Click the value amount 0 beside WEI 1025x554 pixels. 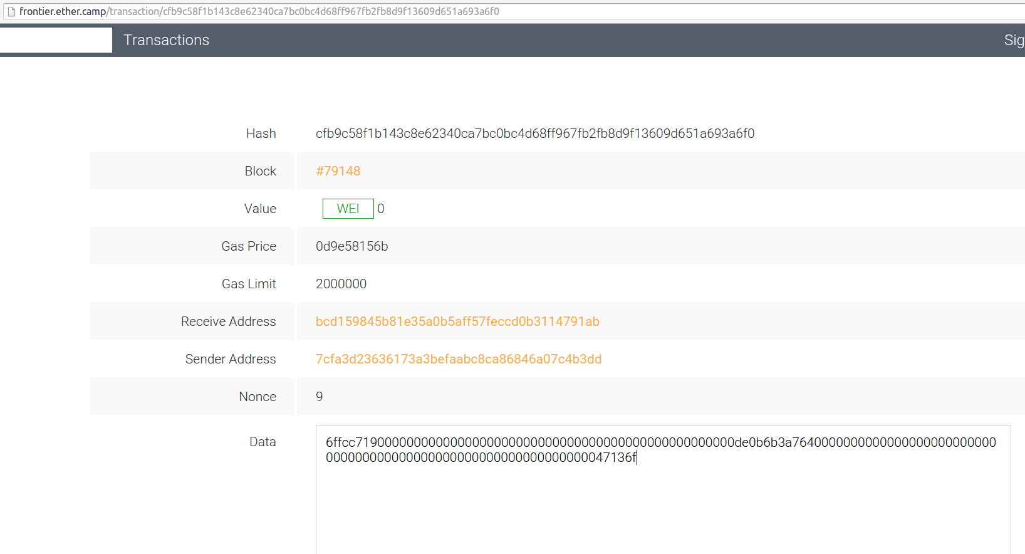[381, 209]
